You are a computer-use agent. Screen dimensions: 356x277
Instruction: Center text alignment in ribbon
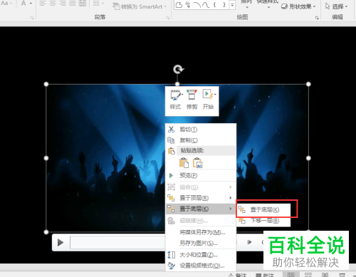pos(53,3)
